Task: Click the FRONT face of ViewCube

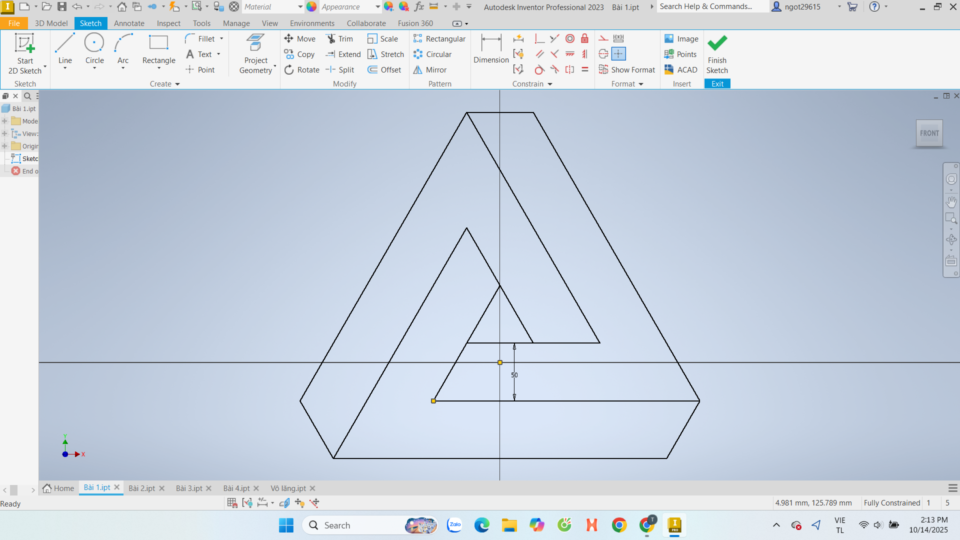Action: [x=929, y=133]
